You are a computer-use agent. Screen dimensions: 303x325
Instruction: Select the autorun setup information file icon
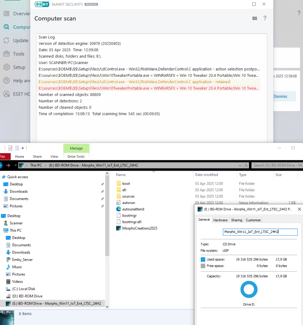pos(119,203)
